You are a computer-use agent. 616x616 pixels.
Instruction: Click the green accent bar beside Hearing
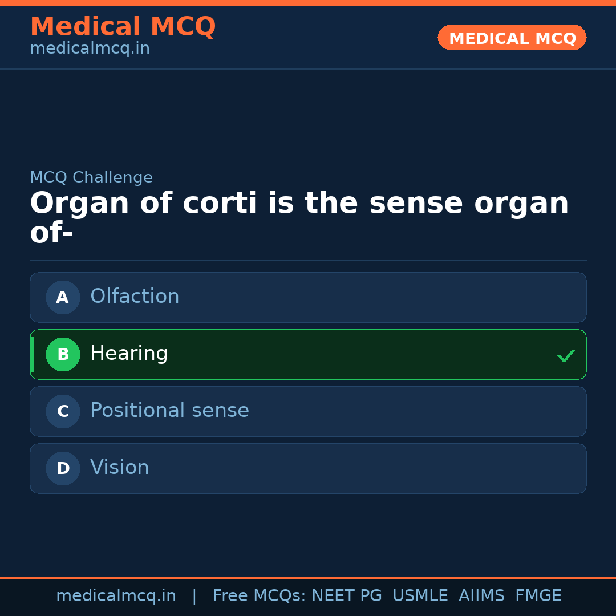[x=32, y=354]
